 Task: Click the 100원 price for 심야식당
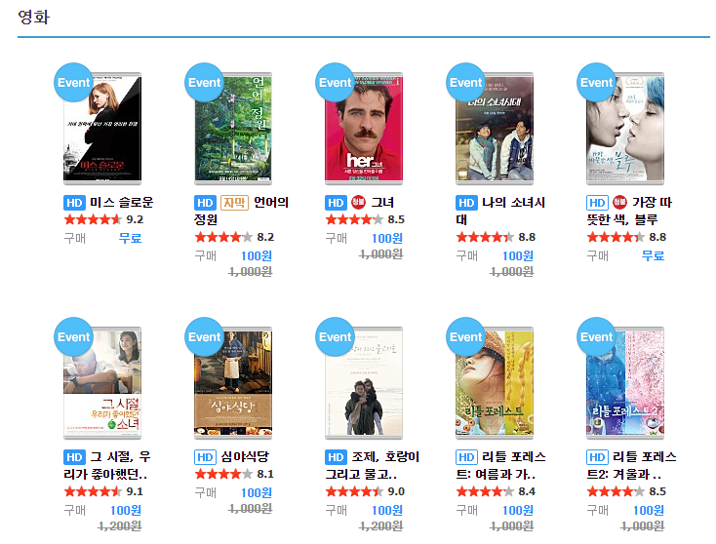tap(257, 493)
